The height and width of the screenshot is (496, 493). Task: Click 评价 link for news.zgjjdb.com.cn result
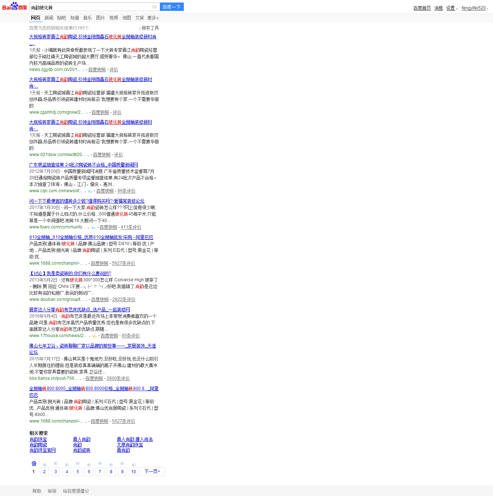click(114, 70)
